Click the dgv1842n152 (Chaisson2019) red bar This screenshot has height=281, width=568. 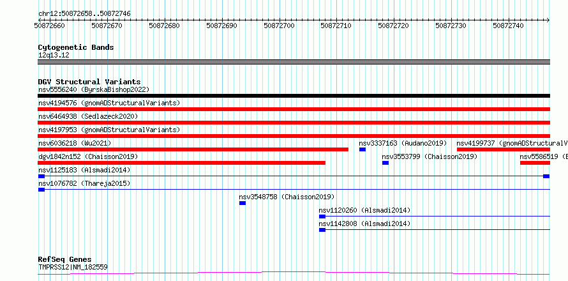(x=181, y=163)
